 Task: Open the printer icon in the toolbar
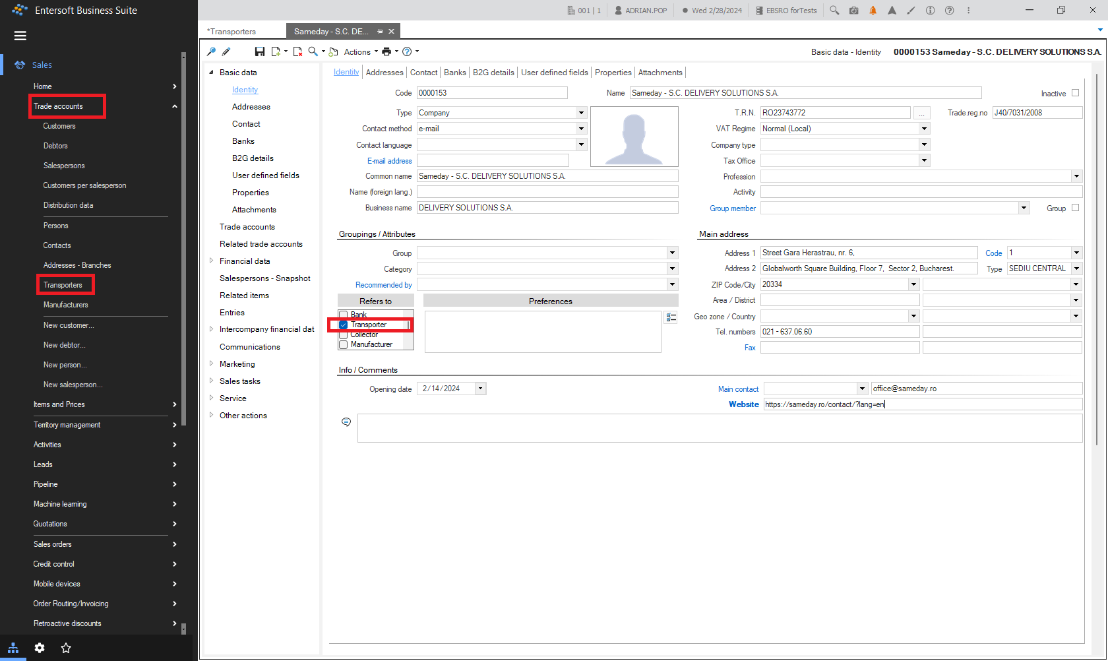pos(386,51)
